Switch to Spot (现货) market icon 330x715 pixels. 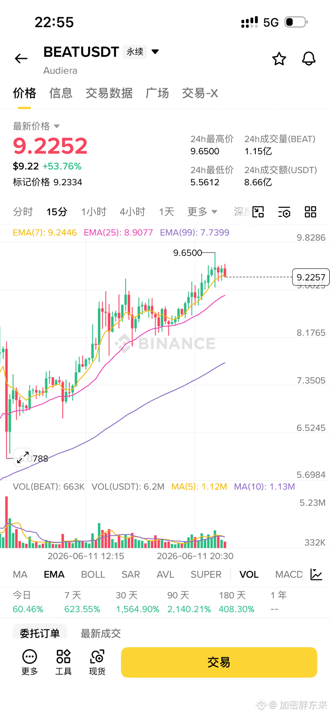(x=97, y=663)
